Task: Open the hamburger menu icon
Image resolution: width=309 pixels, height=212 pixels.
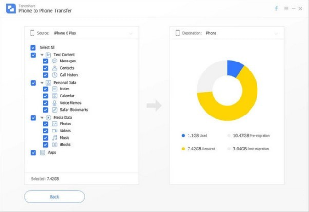Action: click(286, 9)
